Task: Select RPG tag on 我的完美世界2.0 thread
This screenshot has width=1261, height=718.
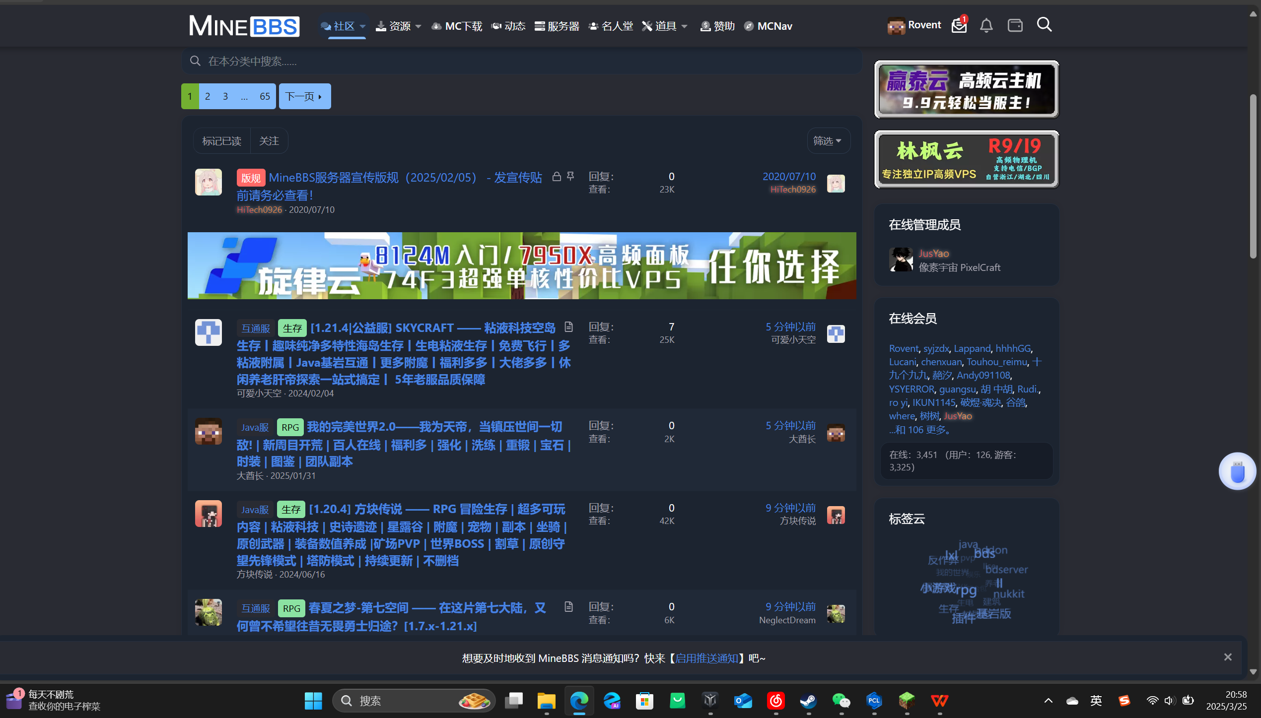Action: coord(290,427)
